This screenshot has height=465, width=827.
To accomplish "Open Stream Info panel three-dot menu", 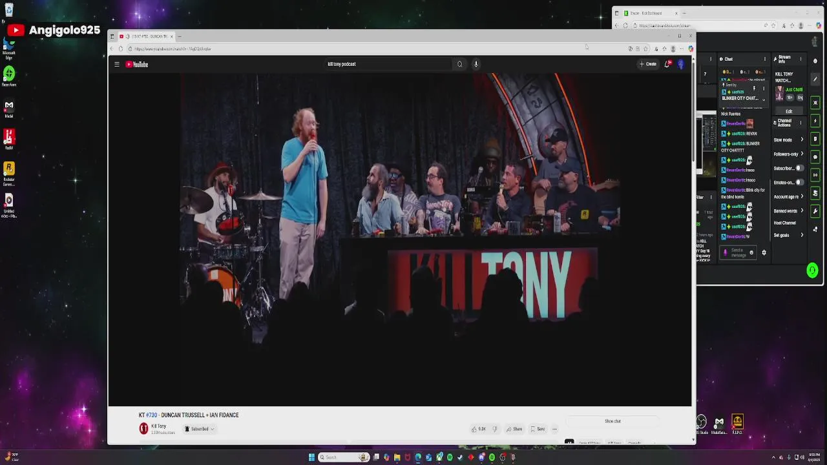I will point(801,59).
